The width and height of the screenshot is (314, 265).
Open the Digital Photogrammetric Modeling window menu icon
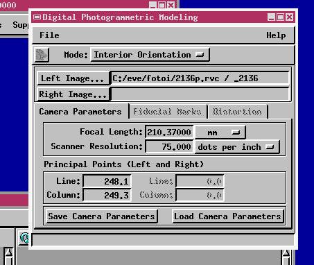[x=37, y=17]
